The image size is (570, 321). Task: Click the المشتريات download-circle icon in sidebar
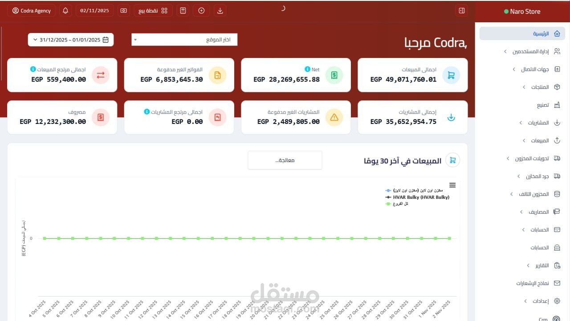(x=557, y=123)
